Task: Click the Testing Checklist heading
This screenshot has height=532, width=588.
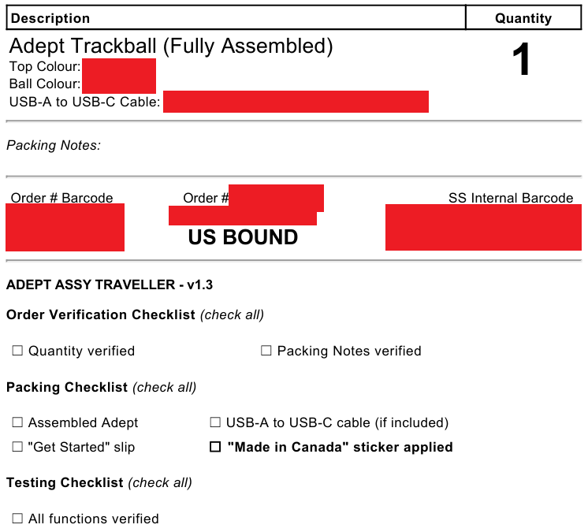Action: coord(65,482)
